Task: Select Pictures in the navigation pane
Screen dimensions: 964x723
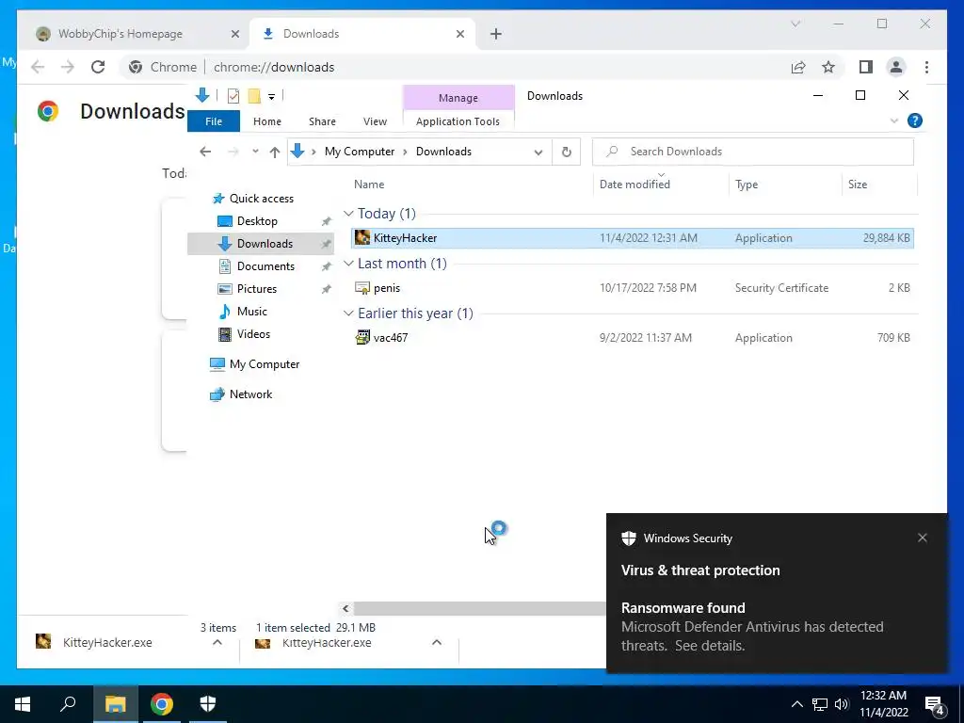Action: pyautogui.click(x=256, y=288)
